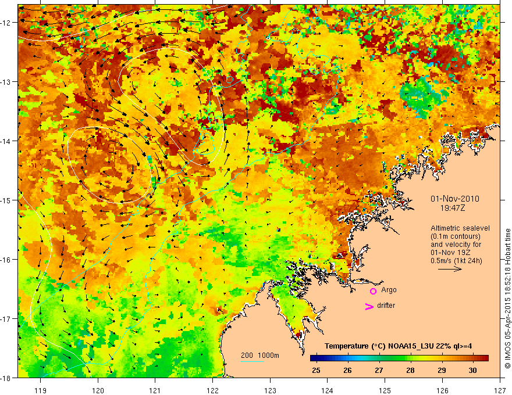Screen dimensions: 512x395
Task: Click the velocity scale reference arrow
Action: click(x=450, y=269)
